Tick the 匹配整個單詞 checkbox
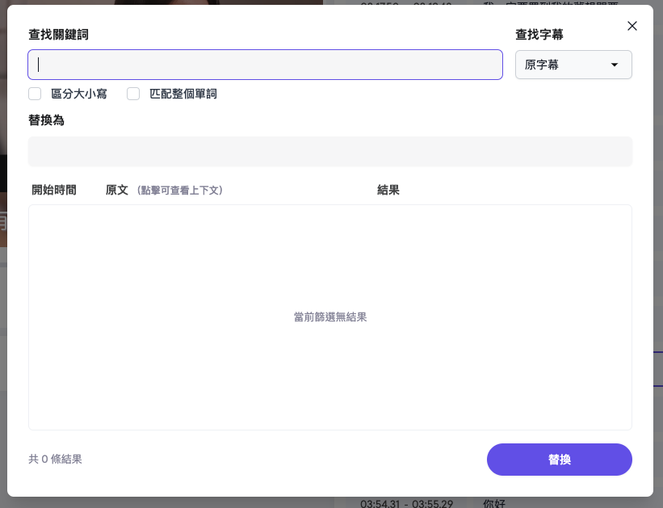Screen dimensions: 663x508 tap(133, 94)
